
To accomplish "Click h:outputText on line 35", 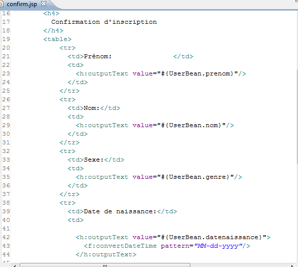I will [x=104, y=177].
